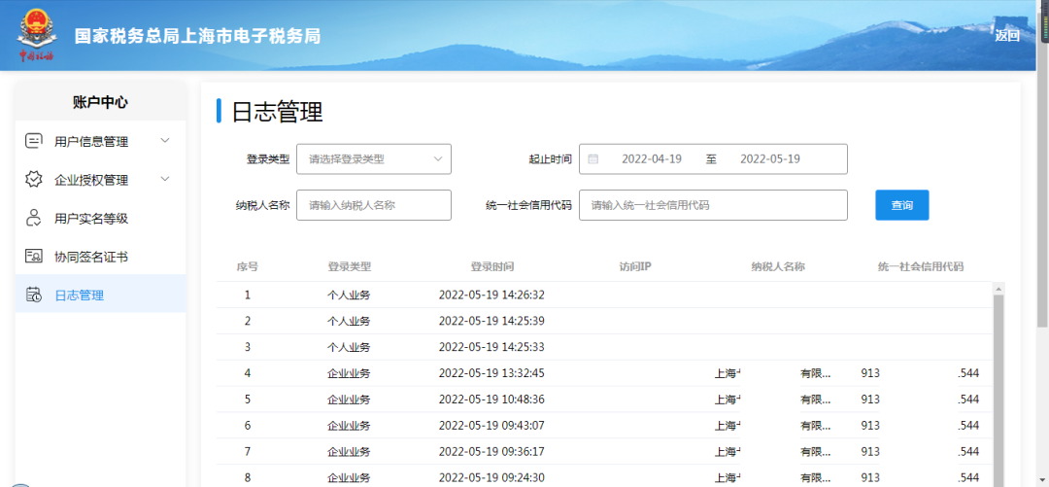
Task: Click login time 2022-05-19 14:25:33
Action: (491, 347)
